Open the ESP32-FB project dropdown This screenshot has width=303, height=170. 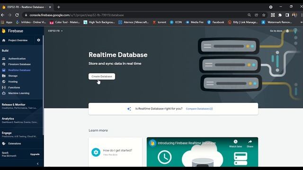[x=55, y=31]
